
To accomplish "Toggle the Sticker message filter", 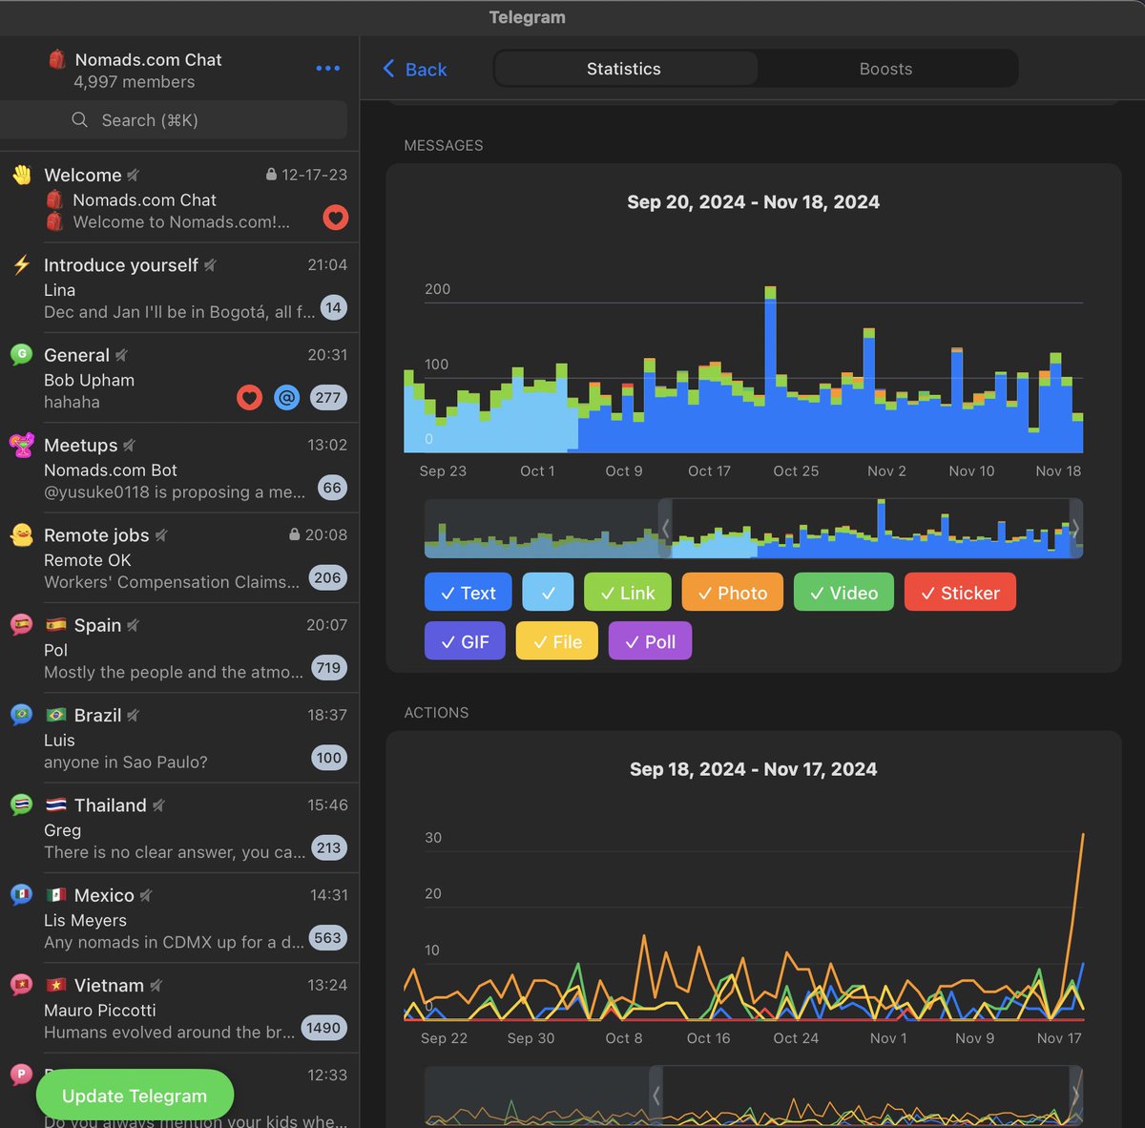I will (960, 593).
